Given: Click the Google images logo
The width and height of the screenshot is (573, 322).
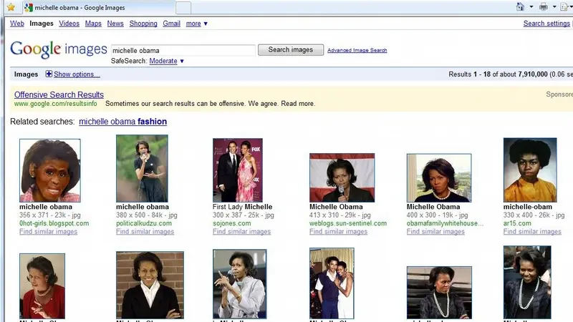Looking at the screenshot, I should click(x=59, y=49).
